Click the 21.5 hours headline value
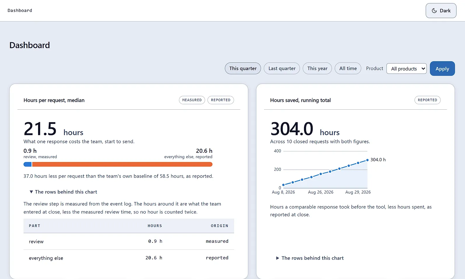This screenshot has height=279, width=465. coord(53,129)
